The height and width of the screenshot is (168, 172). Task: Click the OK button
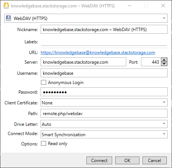coord(127,161)
